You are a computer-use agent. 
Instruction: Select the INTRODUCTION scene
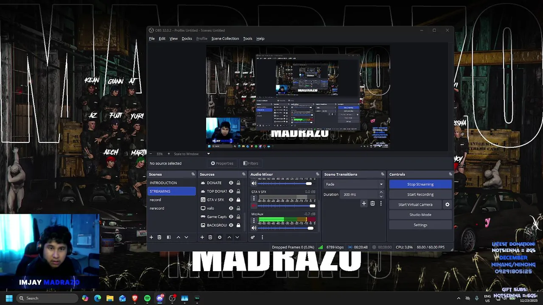(x=172, y=183)
